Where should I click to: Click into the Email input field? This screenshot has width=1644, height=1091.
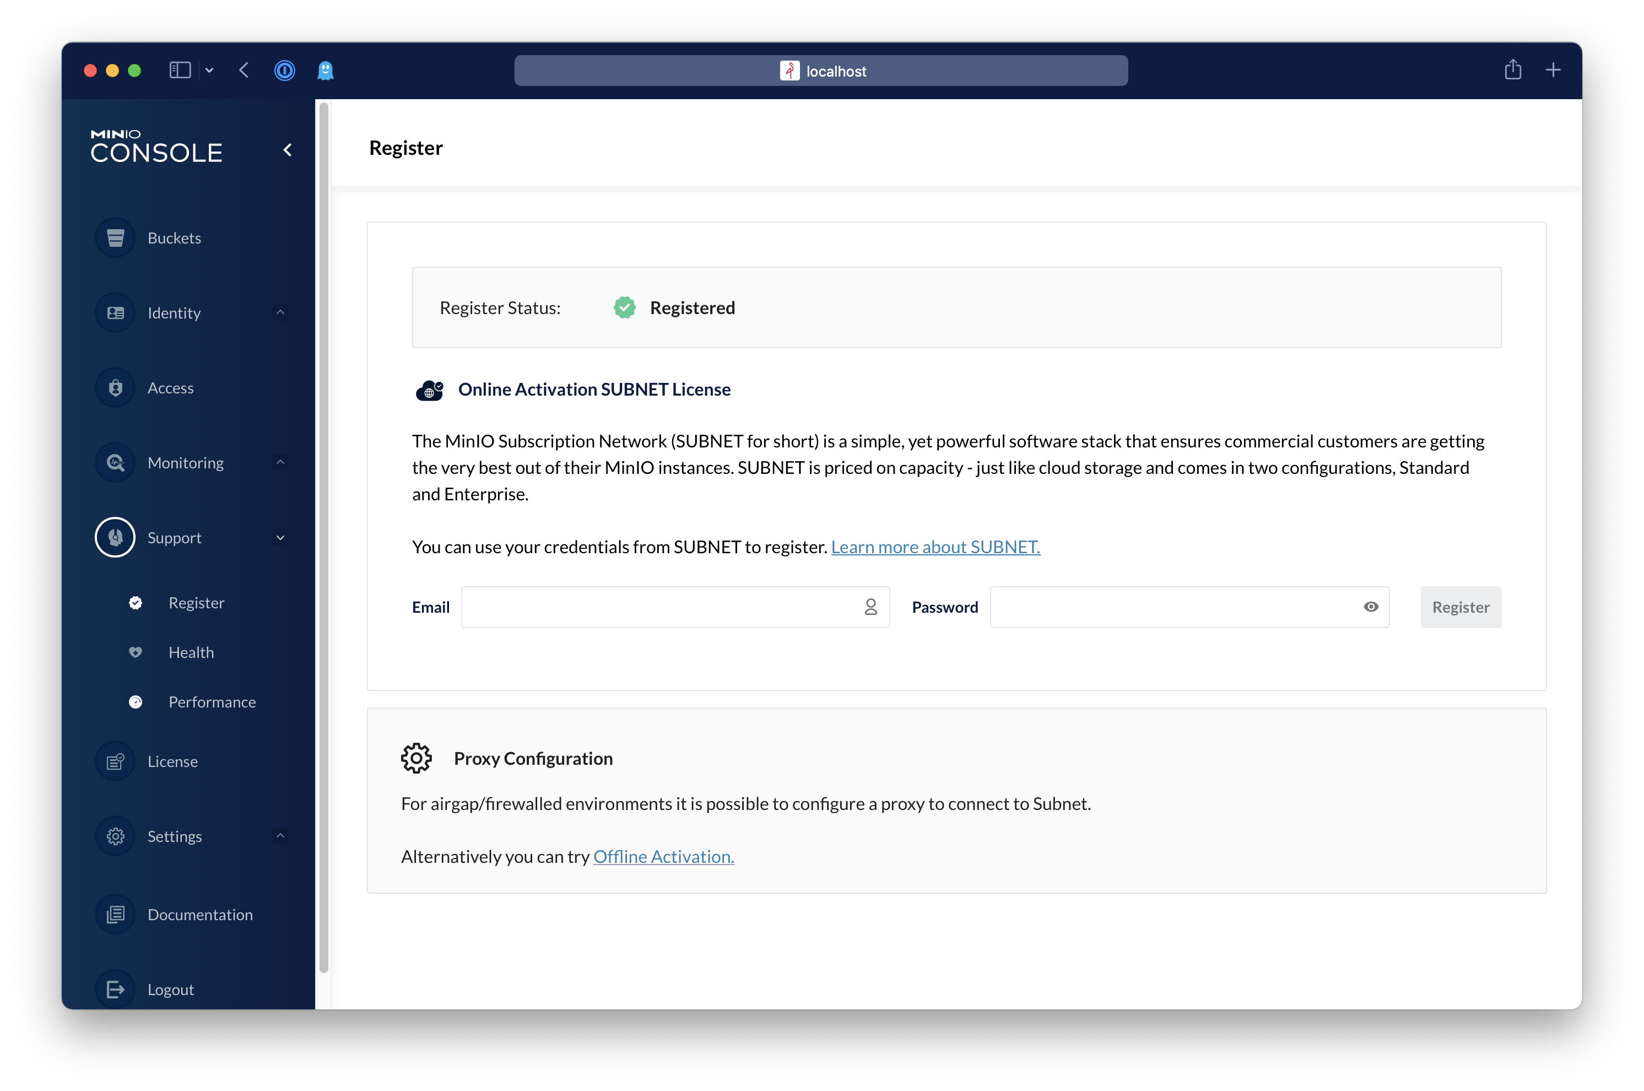pyautogui.click(x=675, y=607)
